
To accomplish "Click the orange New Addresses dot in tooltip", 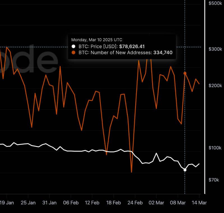I will click(73, 52).
